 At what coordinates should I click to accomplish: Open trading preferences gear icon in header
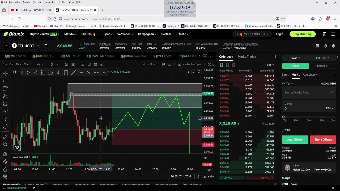click(x=334, y=46)
